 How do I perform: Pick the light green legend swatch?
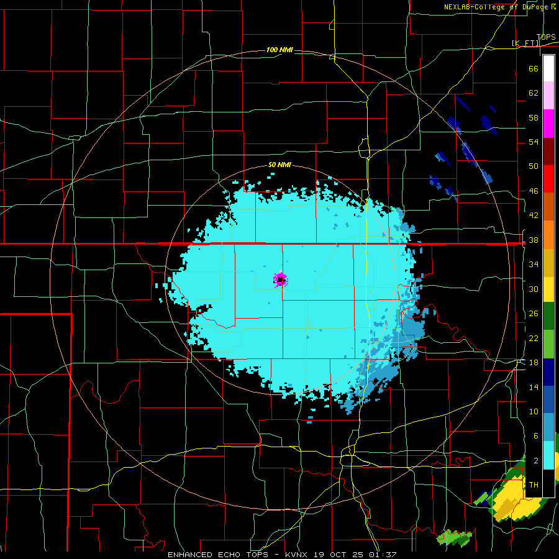(x=548, y=344)
